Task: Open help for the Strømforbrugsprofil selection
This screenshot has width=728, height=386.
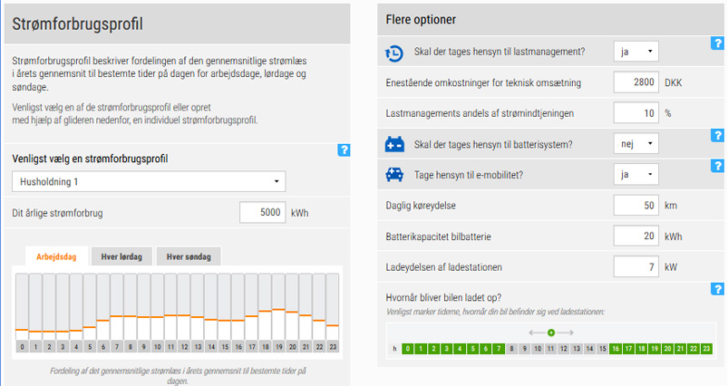Action: coord(344,150)
